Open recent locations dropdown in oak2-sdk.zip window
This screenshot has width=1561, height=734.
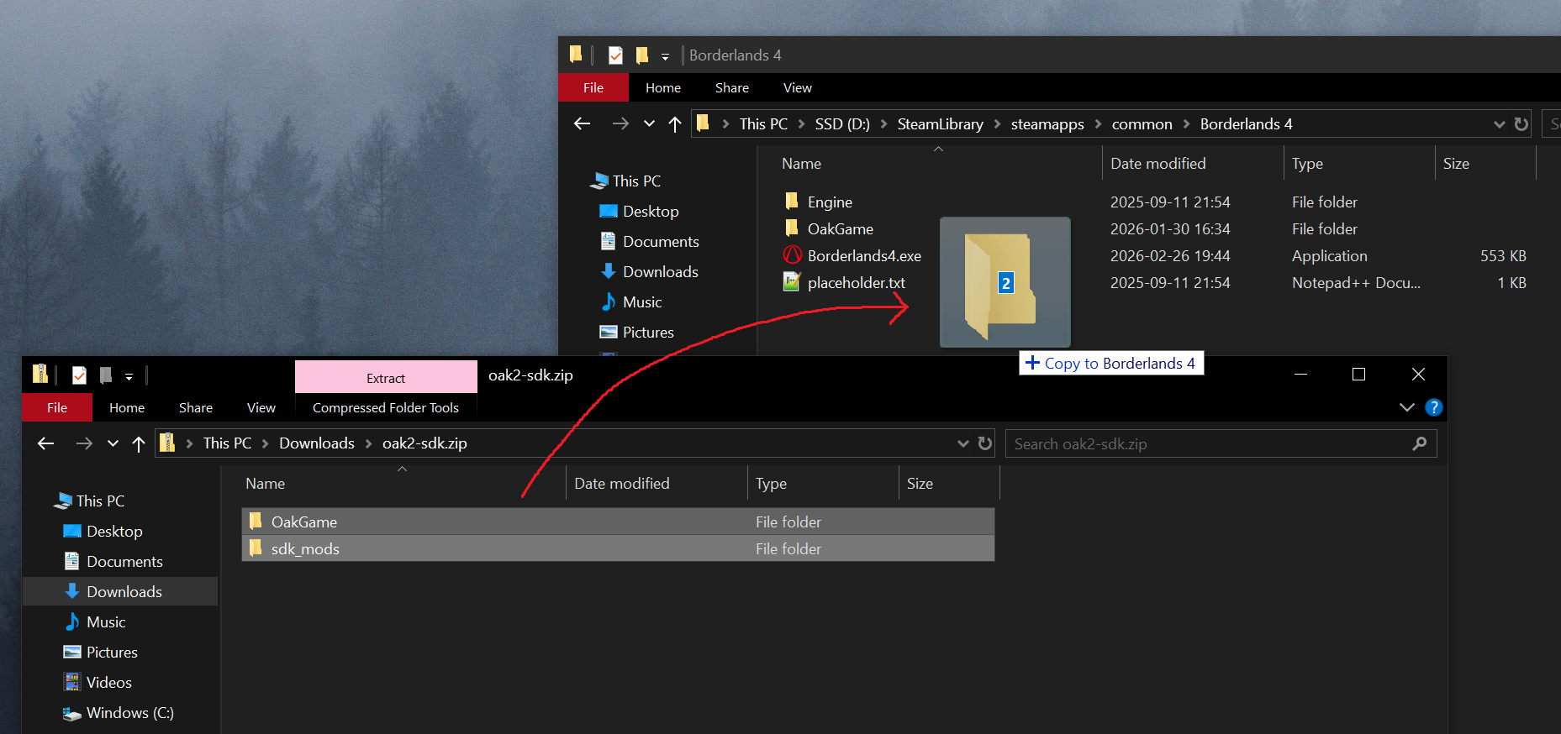[113, 443]
